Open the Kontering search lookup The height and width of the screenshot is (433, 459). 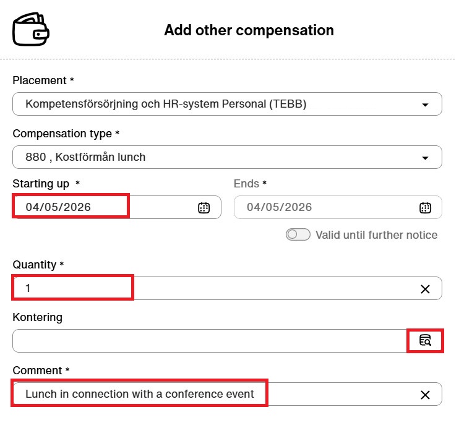point(425,340)
